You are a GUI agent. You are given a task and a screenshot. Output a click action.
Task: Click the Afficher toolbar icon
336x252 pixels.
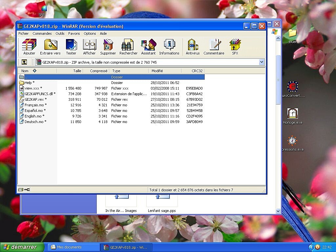89,45
